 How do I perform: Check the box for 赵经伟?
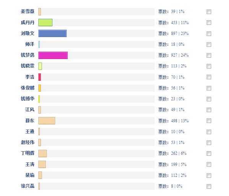[209, 143]
